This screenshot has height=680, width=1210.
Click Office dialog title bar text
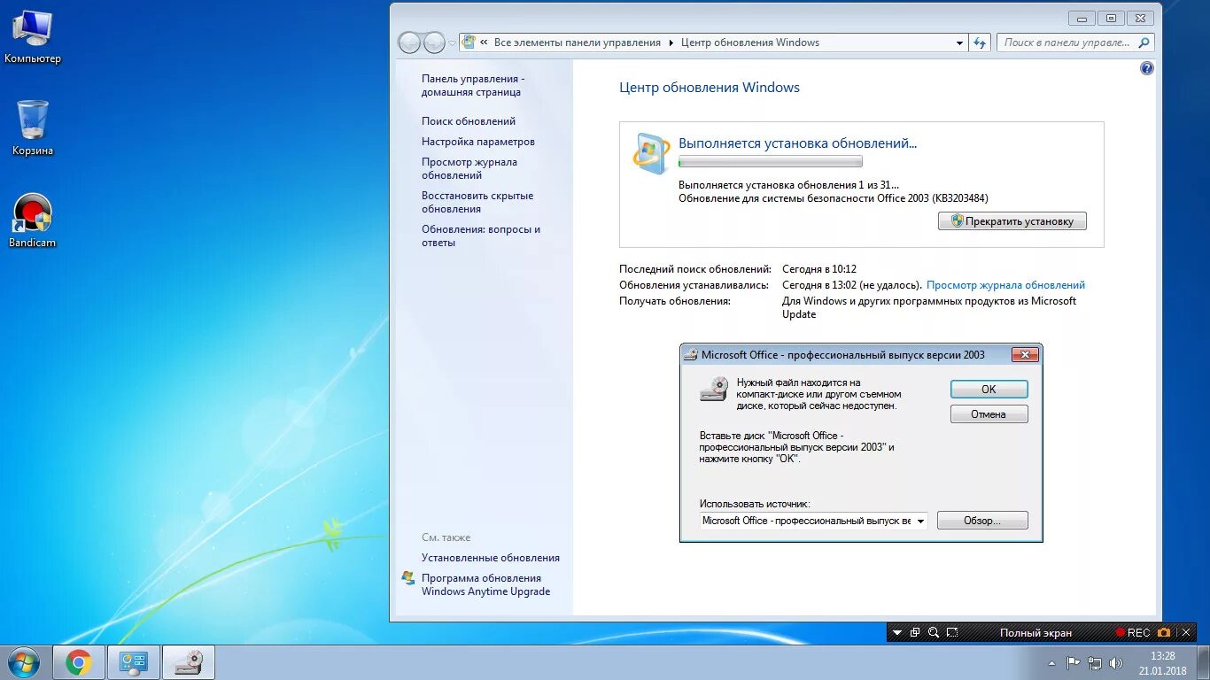(x=842, y=355)
